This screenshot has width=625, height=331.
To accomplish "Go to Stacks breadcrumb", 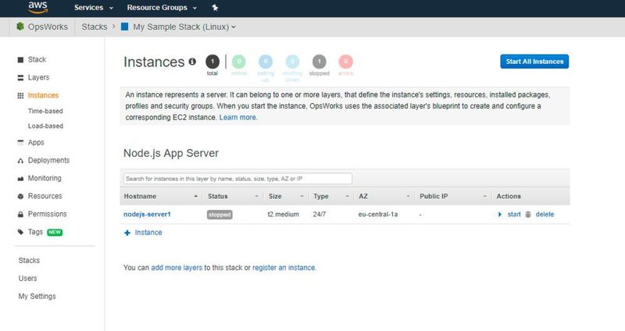I will pyautogui.click(x=95, y=27).
